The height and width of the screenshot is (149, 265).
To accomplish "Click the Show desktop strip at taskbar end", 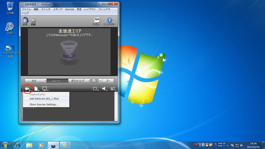I will tap(263, 145).
